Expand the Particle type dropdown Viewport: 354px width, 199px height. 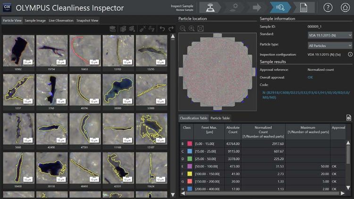[329, 45]
